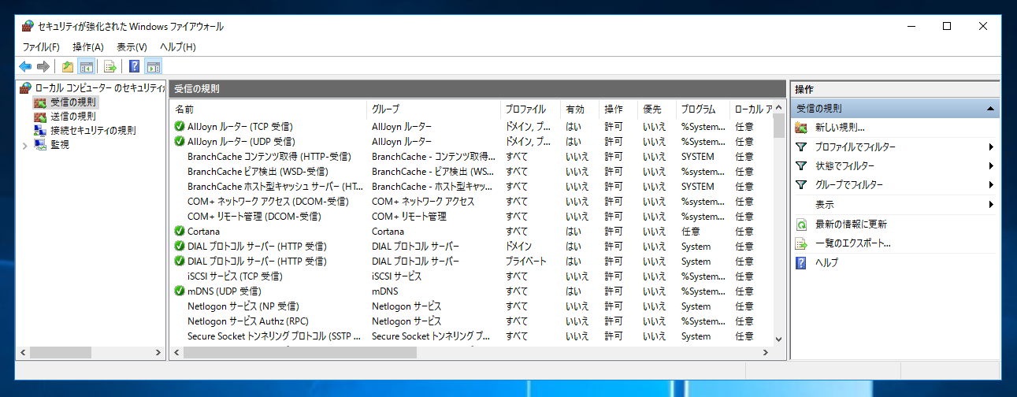The width and height of the screenshot is (1017, 397).
Task: Click the funnel icon for プロファイルでフィルター
Action: click(x=802, y=147)
